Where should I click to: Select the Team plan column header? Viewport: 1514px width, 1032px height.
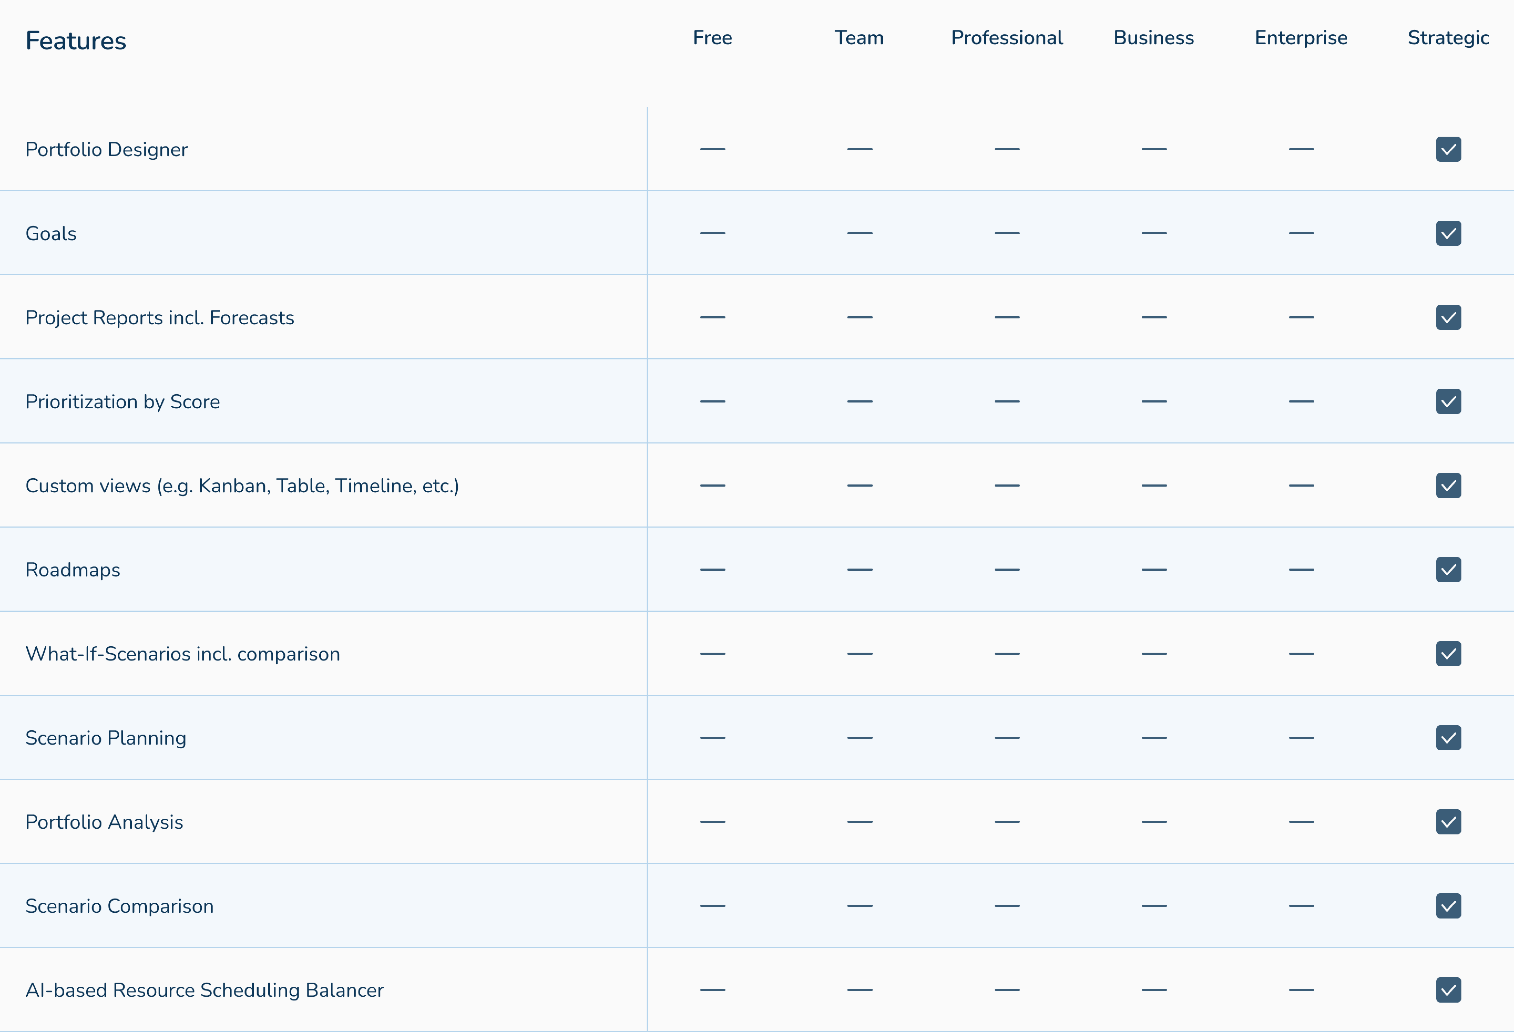click(x=859, y=38)
